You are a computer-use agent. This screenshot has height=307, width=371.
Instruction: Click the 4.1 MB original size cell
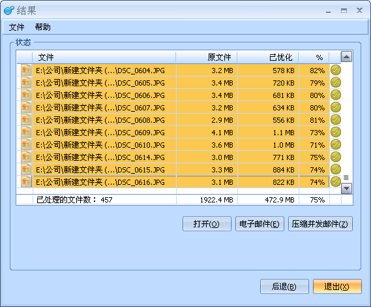point(207,133)
